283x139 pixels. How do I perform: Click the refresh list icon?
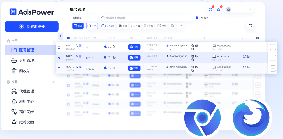250,26
